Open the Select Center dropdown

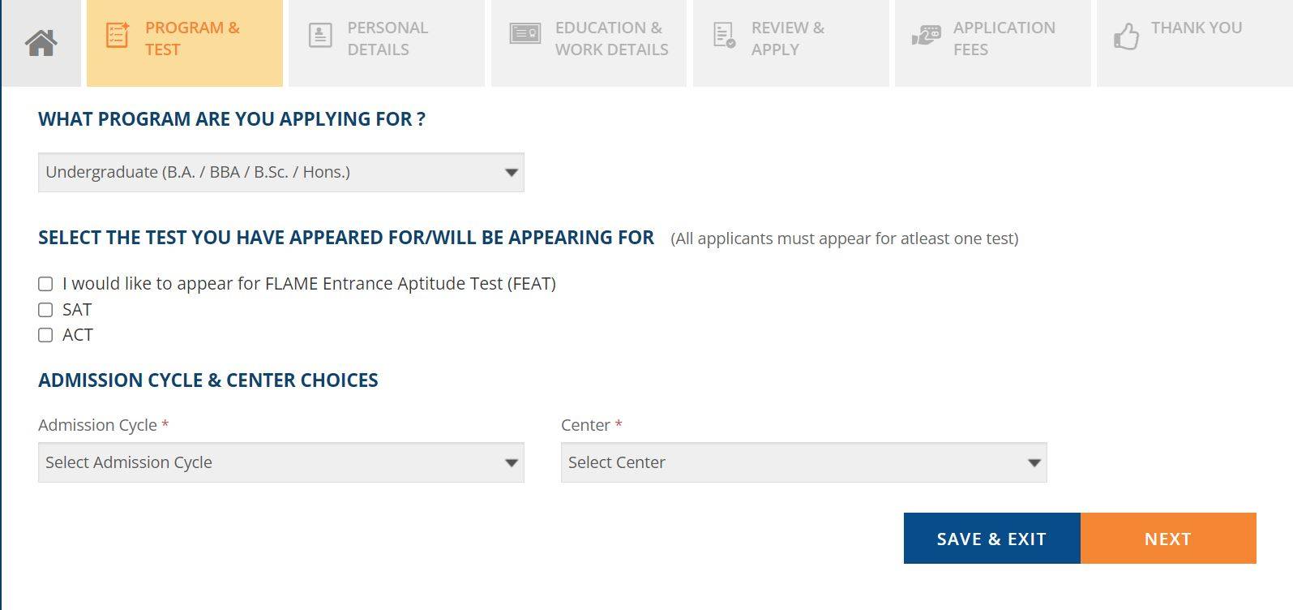(x=803, y=462)
